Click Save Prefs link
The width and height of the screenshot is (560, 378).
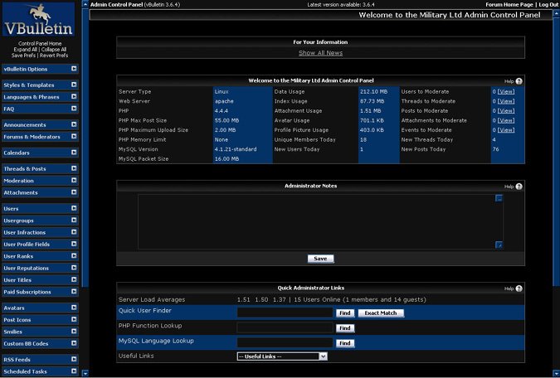pos(23,56)
